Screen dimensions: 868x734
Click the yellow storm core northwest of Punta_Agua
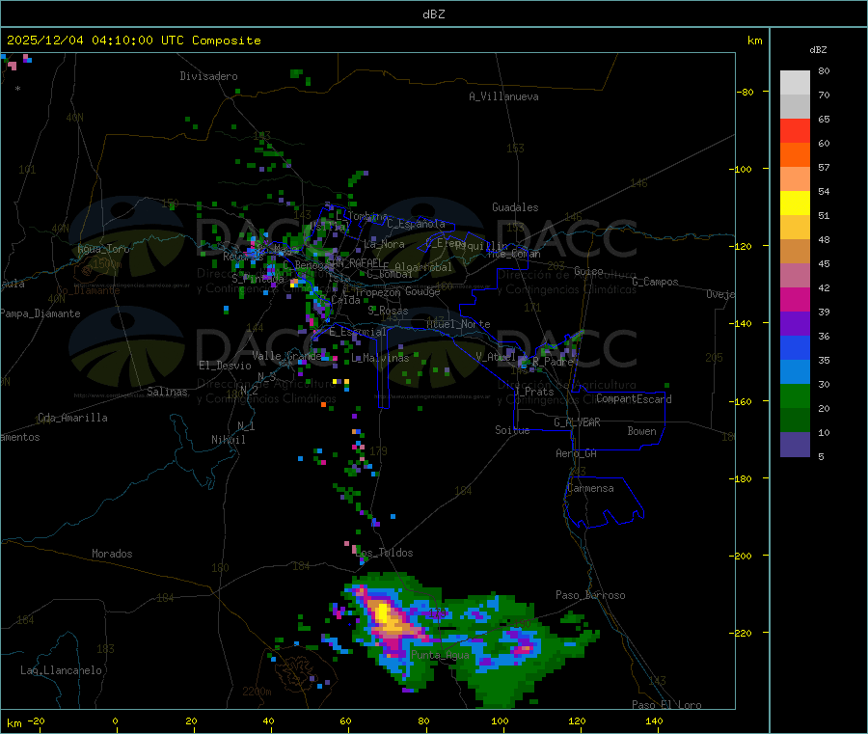tap(383, 613)
